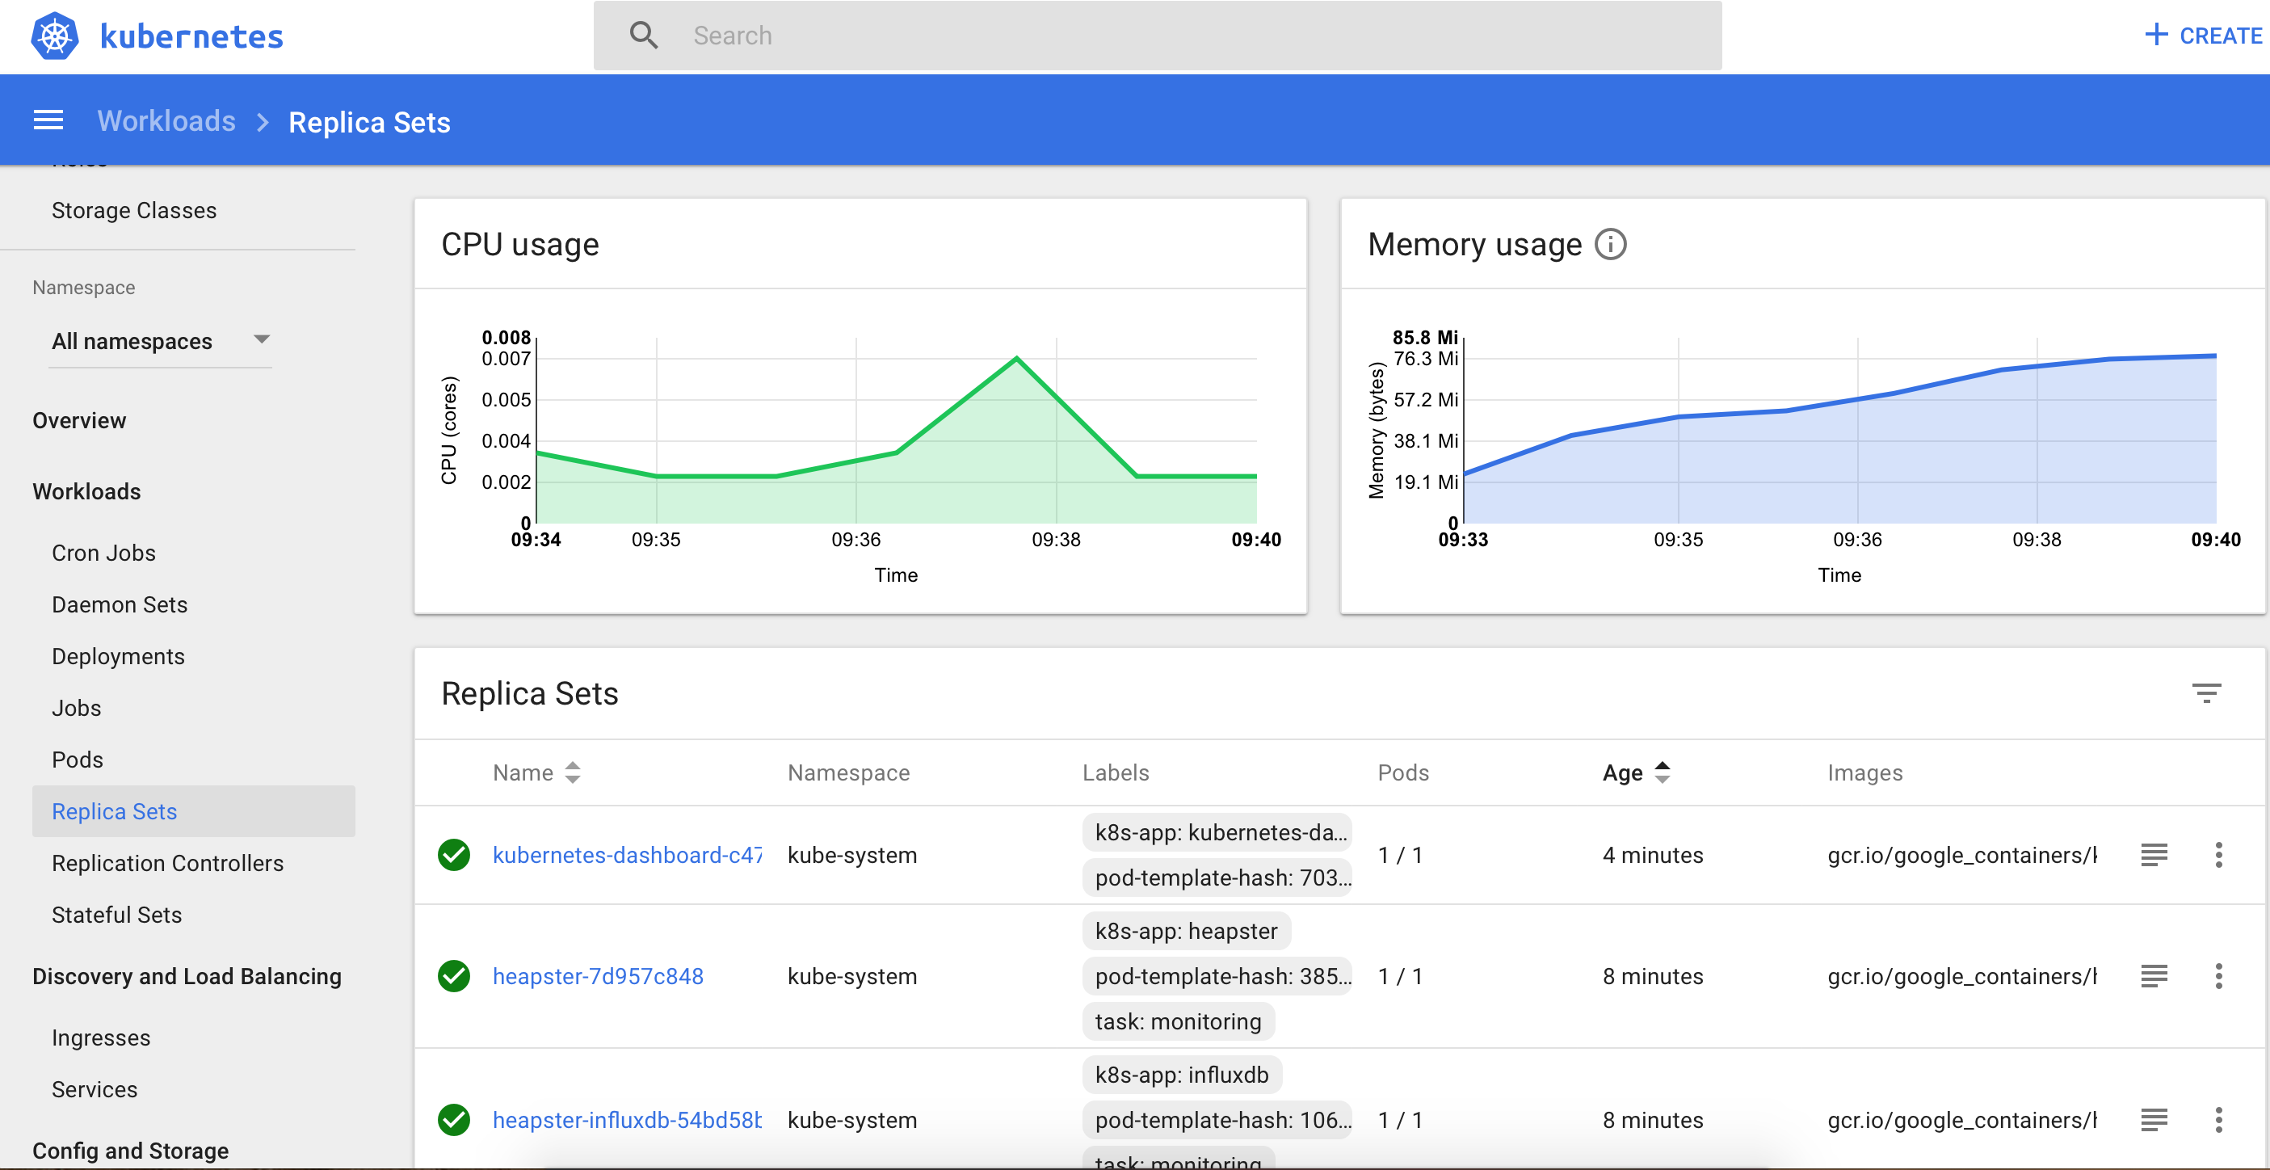This screenshot has height=1170, width=2270.
Task: Click task: monitoring chip in heapster-7d957c848 row
Action: click(x=1178, y=1021)
